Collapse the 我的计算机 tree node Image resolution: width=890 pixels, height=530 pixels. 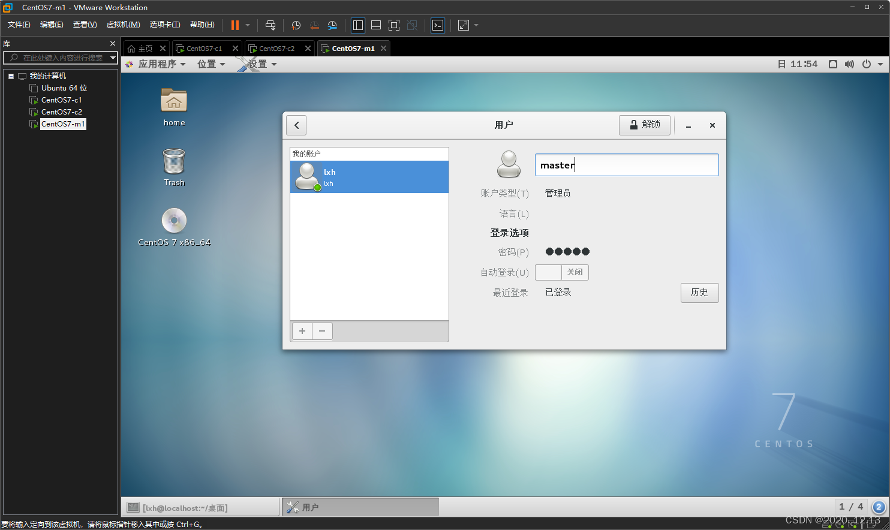(11, 76)
